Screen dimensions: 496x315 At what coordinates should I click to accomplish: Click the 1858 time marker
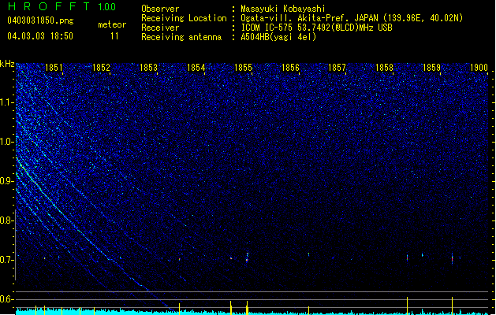tap(384, 68)
